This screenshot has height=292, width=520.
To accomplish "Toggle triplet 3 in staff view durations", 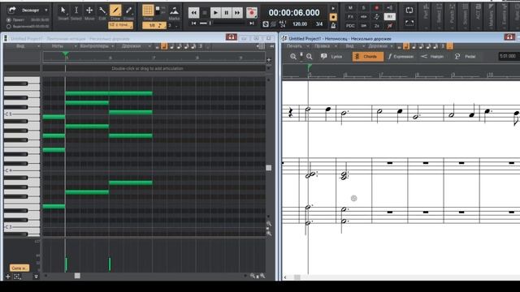I will tap(443, 46).
